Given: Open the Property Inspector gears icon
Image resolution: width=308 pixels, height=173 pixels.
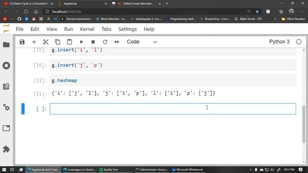Looking at the screenshot, I should [6, 107].
